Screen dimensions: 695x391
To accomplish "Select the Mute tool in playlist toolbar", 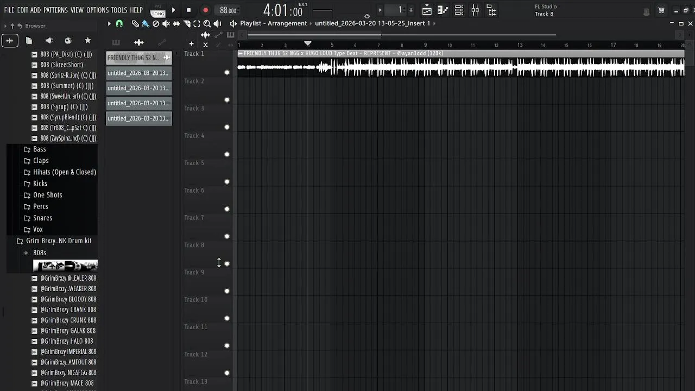I will tap(166, 23).
